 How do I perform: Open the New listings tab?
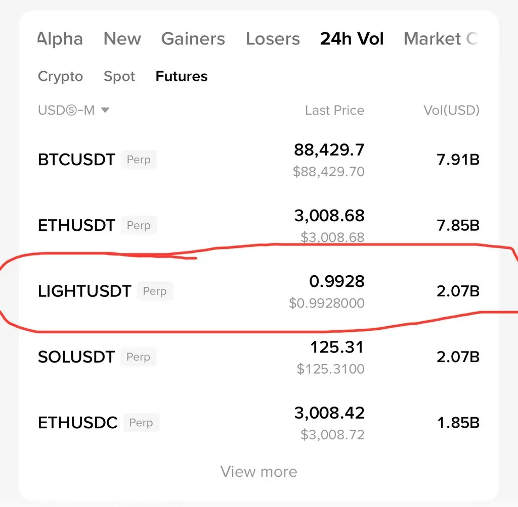click(122, 39)
